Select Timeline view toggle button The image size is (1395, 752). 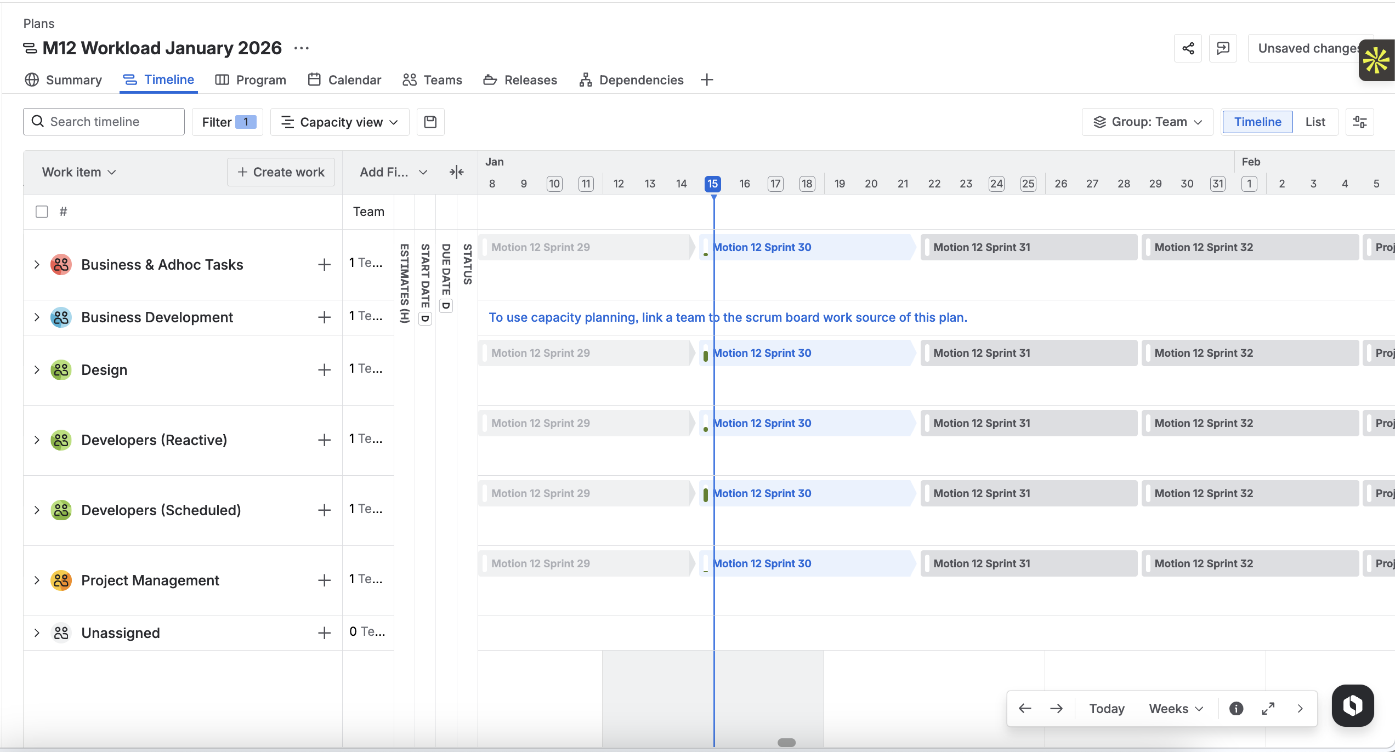[x=1257, y=122]
